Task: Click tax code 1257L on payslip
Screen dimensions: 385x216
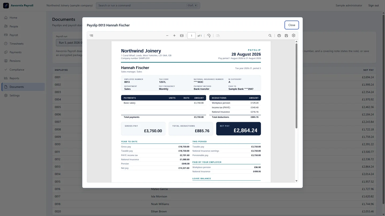Action: pos(162,82)
